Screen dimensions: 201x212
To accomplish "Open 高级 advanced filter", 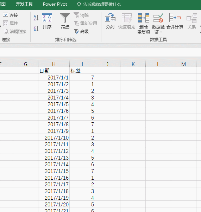I will click(81, 32).
